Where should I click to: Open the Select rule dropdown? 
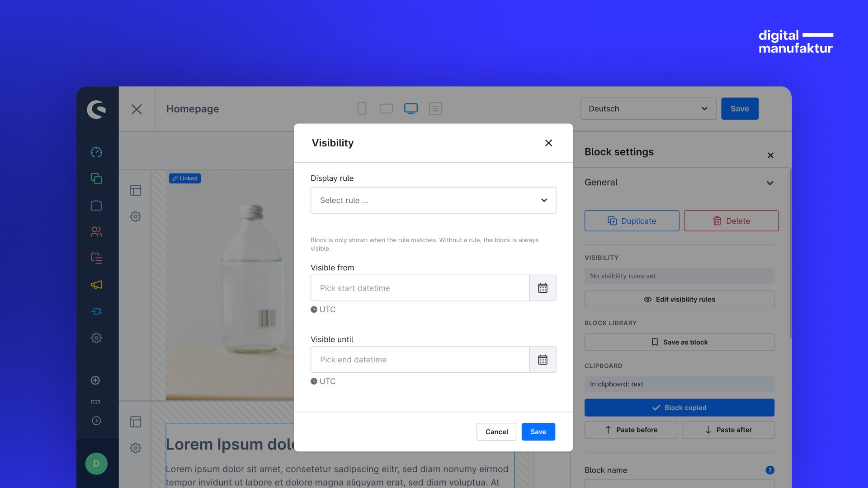433,200
